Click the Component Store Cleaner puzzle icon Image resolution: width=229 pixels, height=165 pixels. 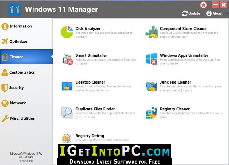click(x=151, y=32)
